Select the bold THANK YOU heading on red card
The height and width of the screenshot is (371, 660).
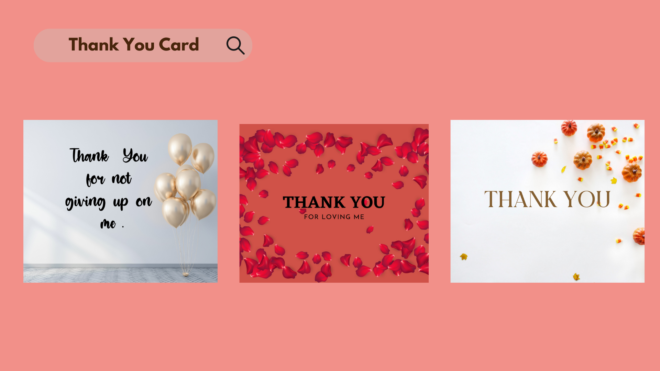[x=334, y=202]
